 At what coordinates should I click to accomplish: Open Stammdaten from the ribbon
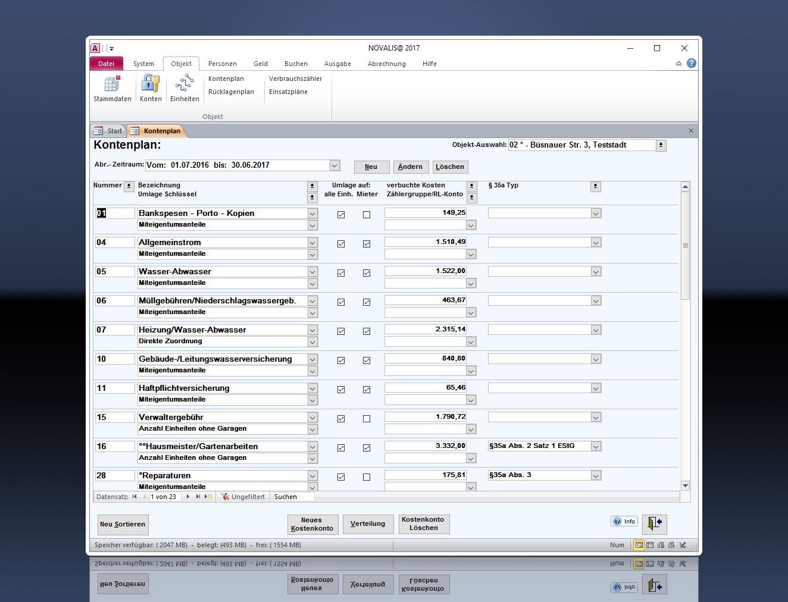(112, 88)
